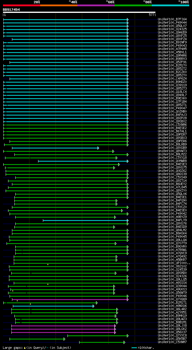Click the query end position 577

(152, 15)
